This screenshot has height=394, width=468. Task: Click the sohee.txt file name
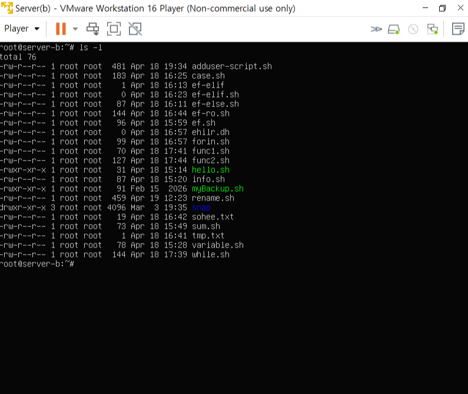pos(213,217)
